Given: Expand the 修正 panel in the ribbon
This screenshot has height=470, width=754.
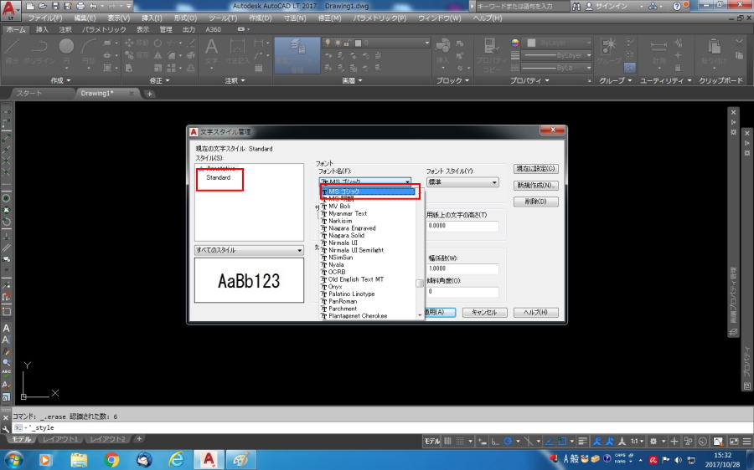Looking at the screenshot, I should [159, 80].
